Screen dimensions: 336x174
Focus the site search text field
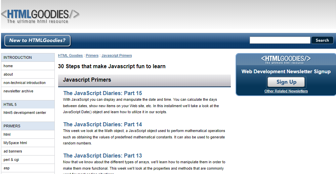click(x=280, y=40)
